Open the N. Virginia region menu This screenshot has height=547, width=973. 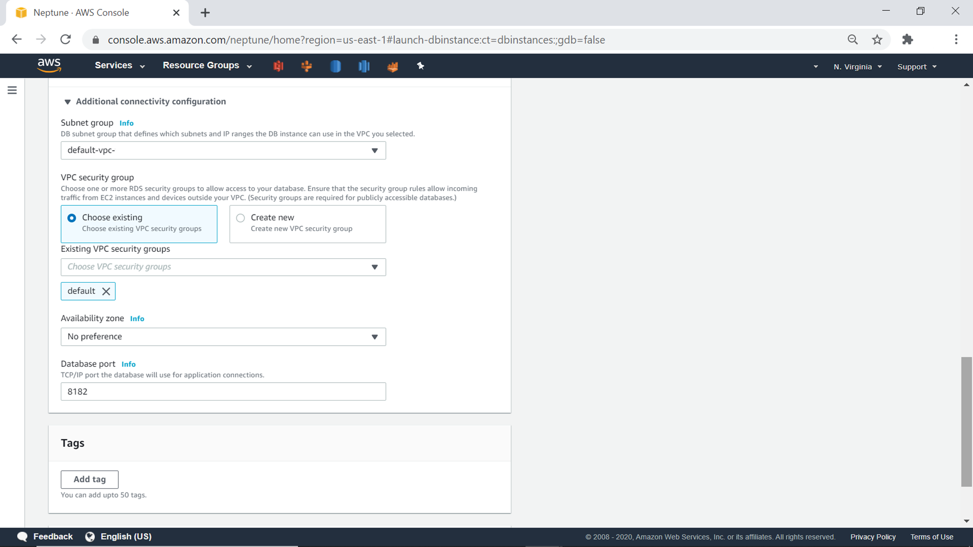tap(857, 67)
